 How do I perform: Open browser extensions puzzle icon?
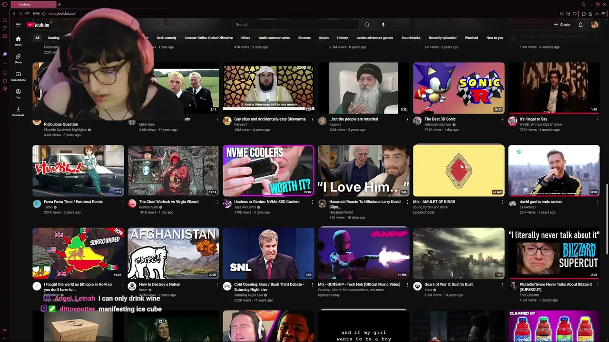pos(584,14)
